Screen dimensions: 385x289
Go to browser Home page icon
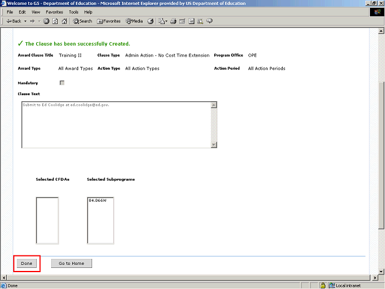[64, 22]
